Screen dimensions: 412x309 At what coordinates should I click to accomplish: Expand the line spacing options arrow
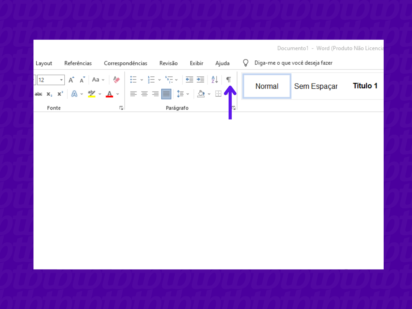(x=188, y=94)
